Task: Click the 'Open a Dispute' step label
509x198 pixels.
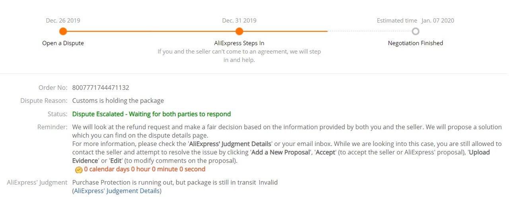Action: [63, 43]
